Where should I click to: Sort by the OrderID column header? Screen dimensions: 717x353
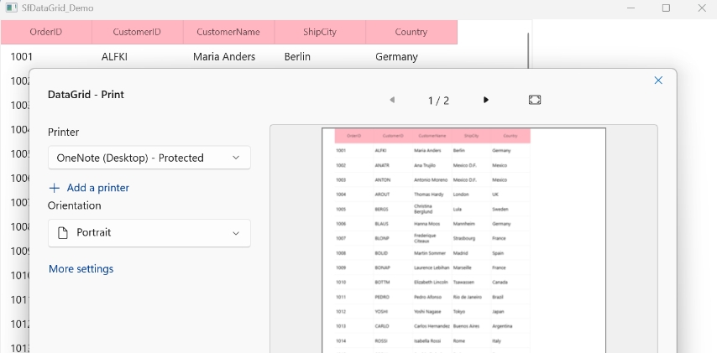tap(45, 32)
